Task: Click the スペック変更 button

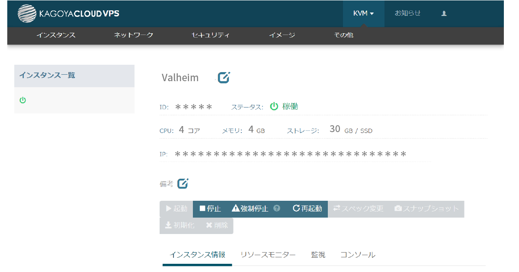Action: click(x=358, y=209)
